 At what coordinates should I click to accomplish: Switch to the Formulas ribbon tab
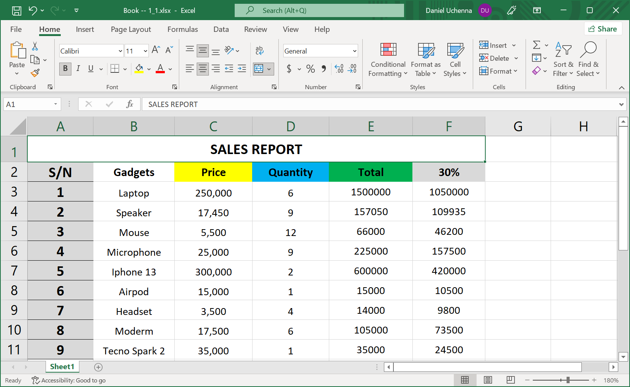coord(183,30)
